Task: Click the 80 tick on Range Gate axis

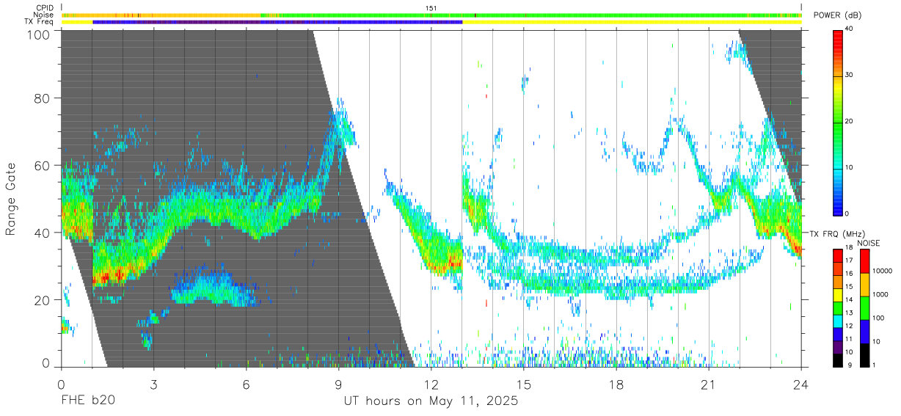Action: point(43,98)
